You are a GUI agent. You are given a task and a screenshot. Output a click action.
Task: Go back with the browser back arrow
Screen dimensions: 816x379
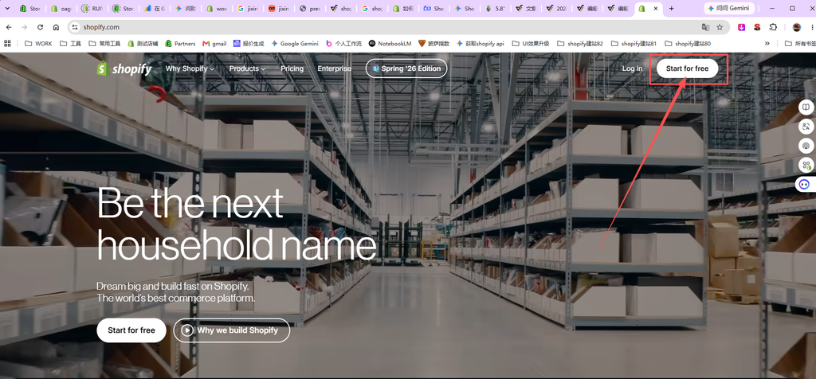(x=9, y=27)
